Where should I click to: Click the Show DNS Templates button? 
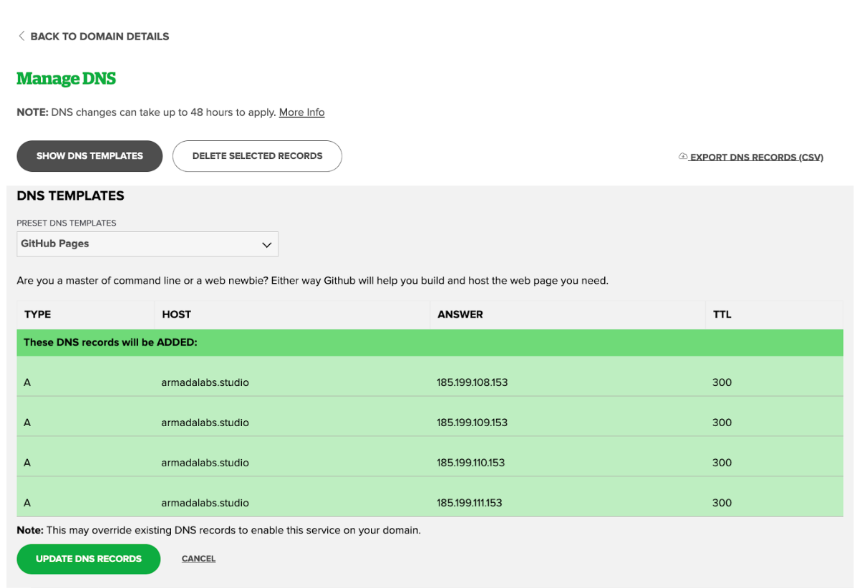coord(89,156)
